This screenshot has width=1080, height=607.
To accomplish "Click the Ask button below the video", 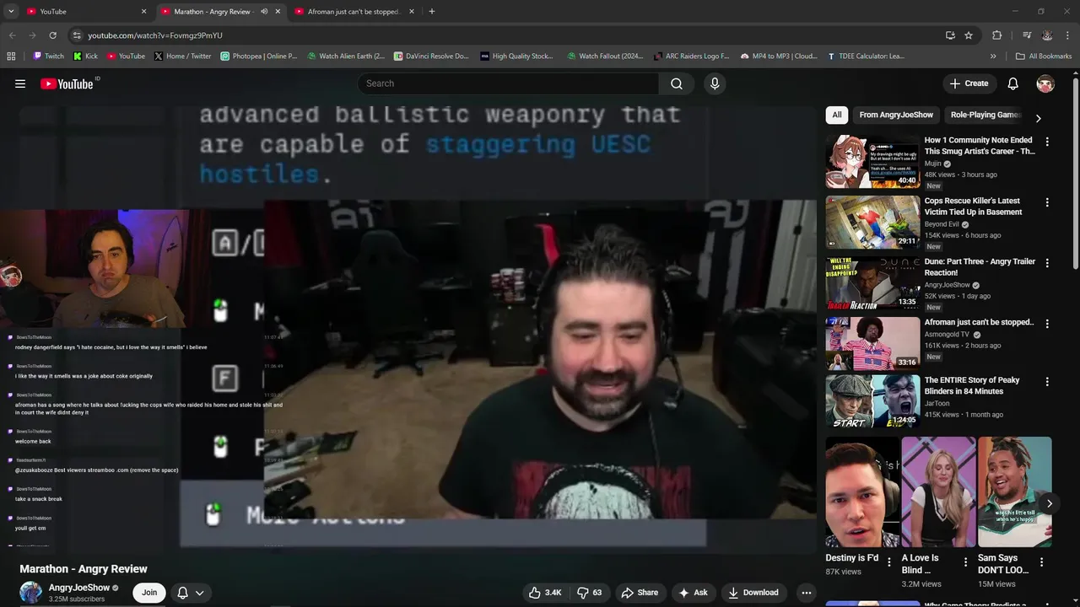I will pyautogui.click(x=693, y=593).
